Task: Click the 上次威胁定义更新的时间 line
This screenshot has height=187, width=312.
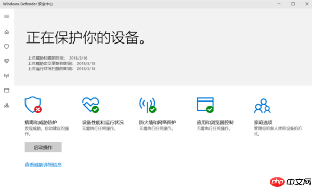Action: (61, 64)
